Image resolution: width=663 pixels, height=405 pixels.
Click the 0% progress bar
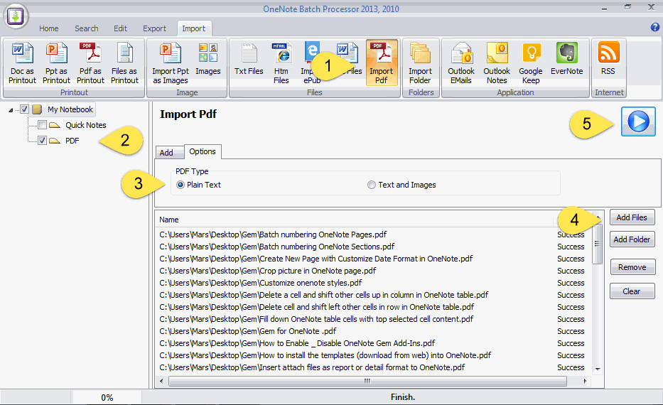(x=107, y=397)
